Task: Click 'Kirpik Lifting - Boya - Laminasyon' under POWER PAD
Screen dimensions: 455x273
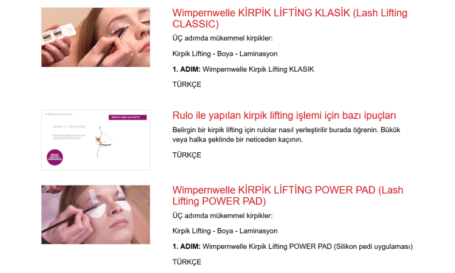Action: [x=225, y=231]
